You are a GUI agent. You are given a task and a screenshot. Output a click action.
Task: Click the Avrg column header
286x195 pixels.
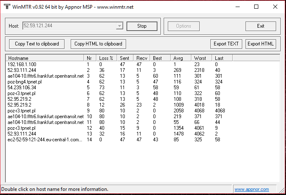pyautogui.click(x=181, y=58)
